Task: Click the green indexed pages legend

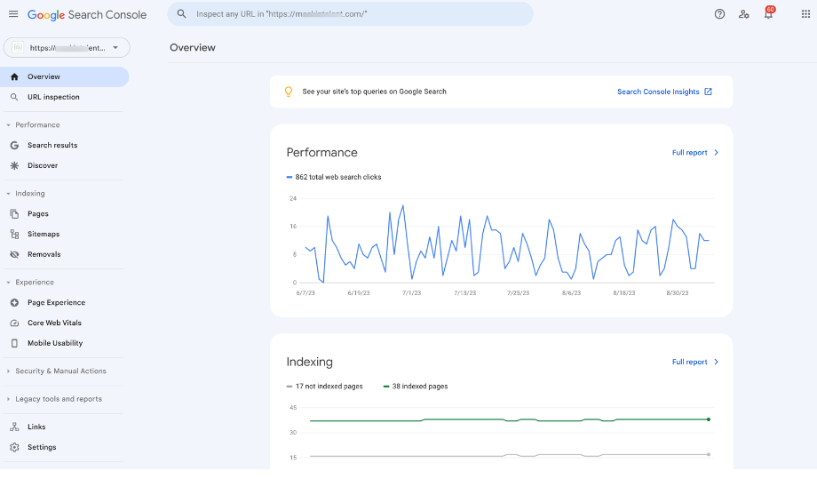Action: click(x=416, y=387)
